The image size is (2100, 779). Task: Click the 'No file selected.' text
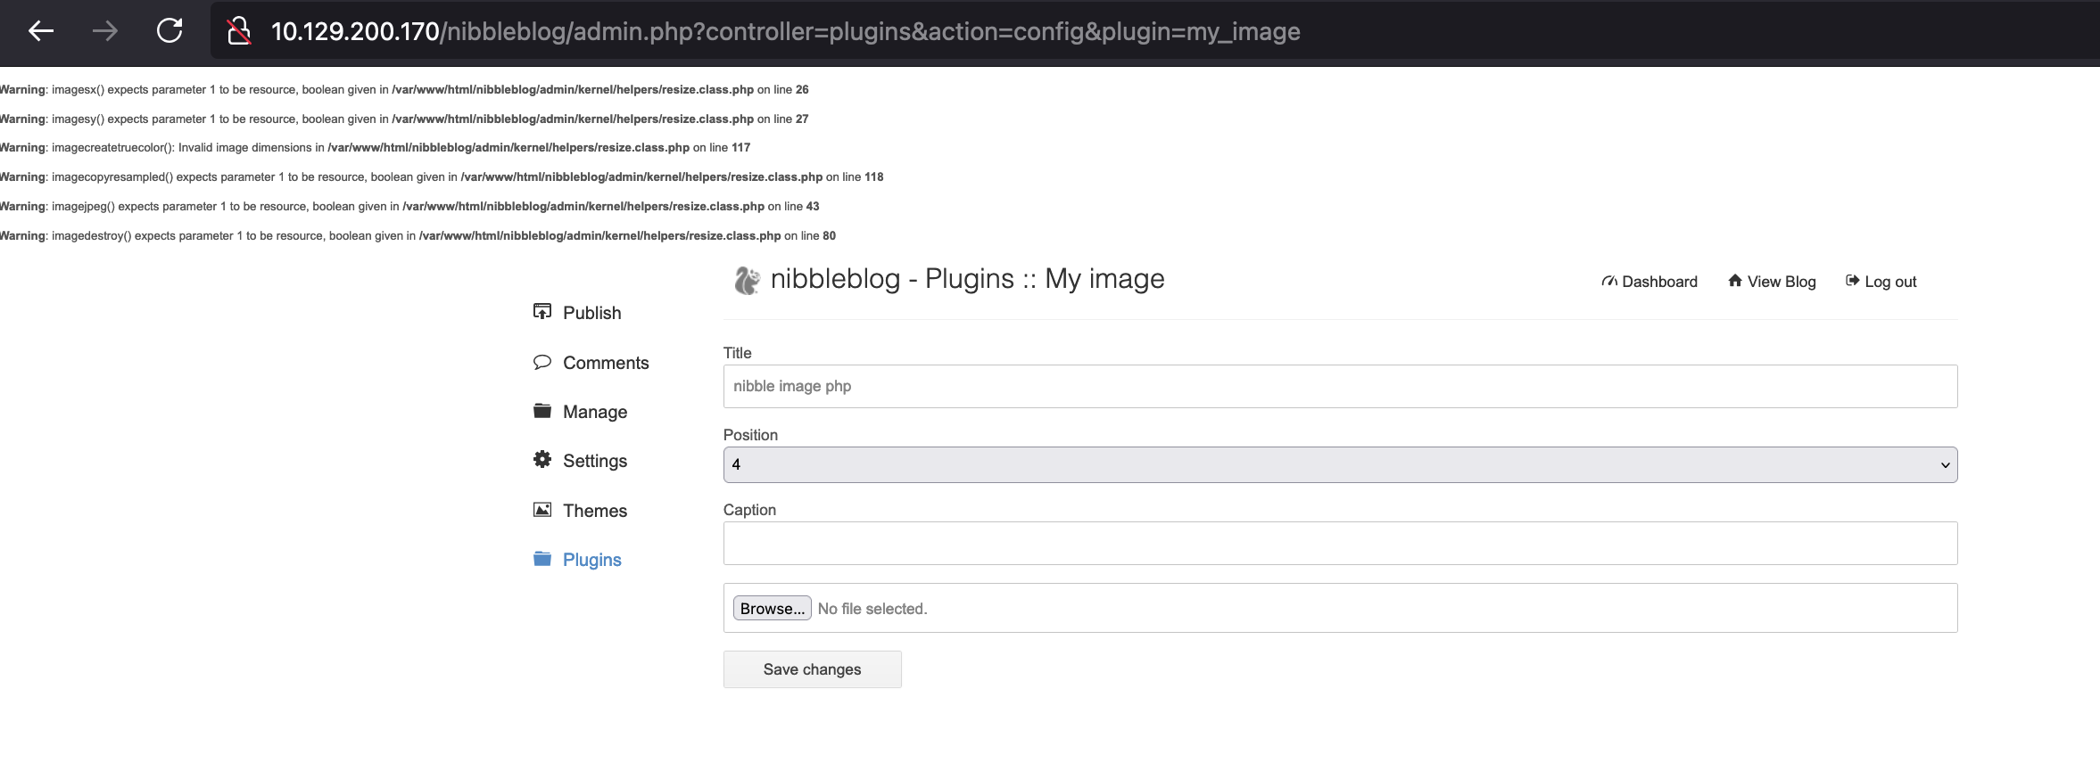coord(872,609)
